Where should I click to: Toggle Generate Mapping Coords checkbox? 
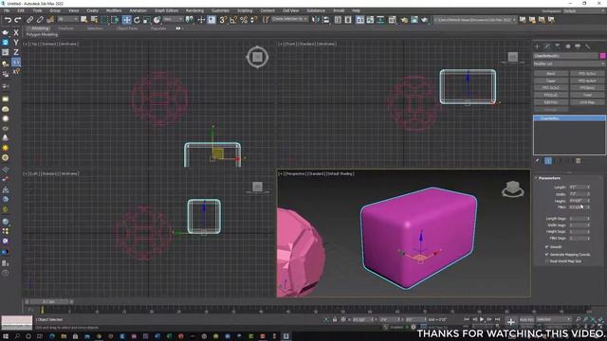(x=547, y=255)
